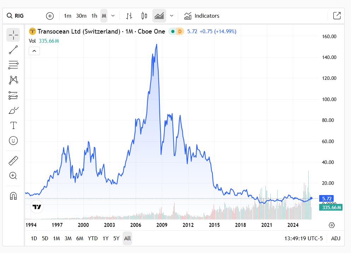Select the crosshair cursor tool

click(x=13, y=35)
